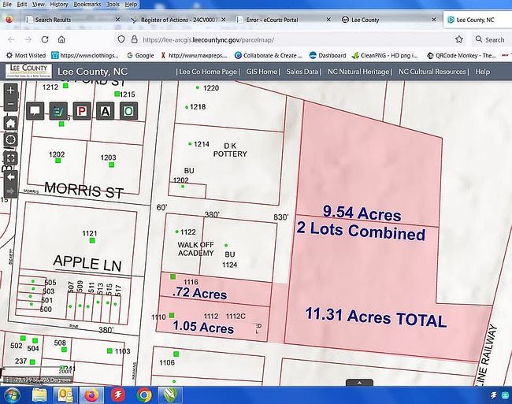This screenshot has height=404, width=512.
Task: Open the Lee Co Home Page link
Action: click(208, 72)
